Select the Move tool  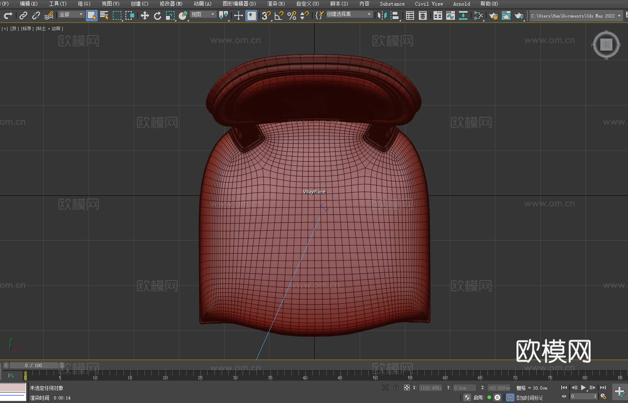pyautogui.click(x=145, y=15)
